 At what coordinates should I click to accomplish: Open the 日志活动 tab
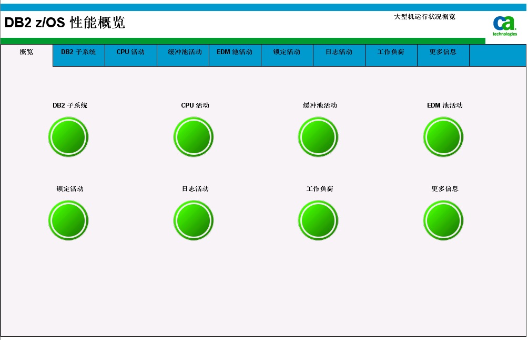tap(339, 55)
